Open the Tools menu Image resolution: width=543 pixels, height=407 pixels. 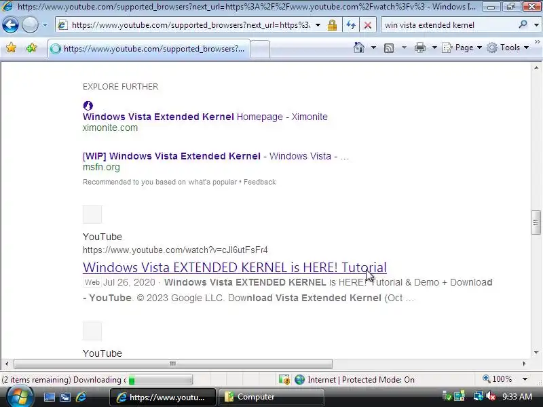(x=508, y=47)
